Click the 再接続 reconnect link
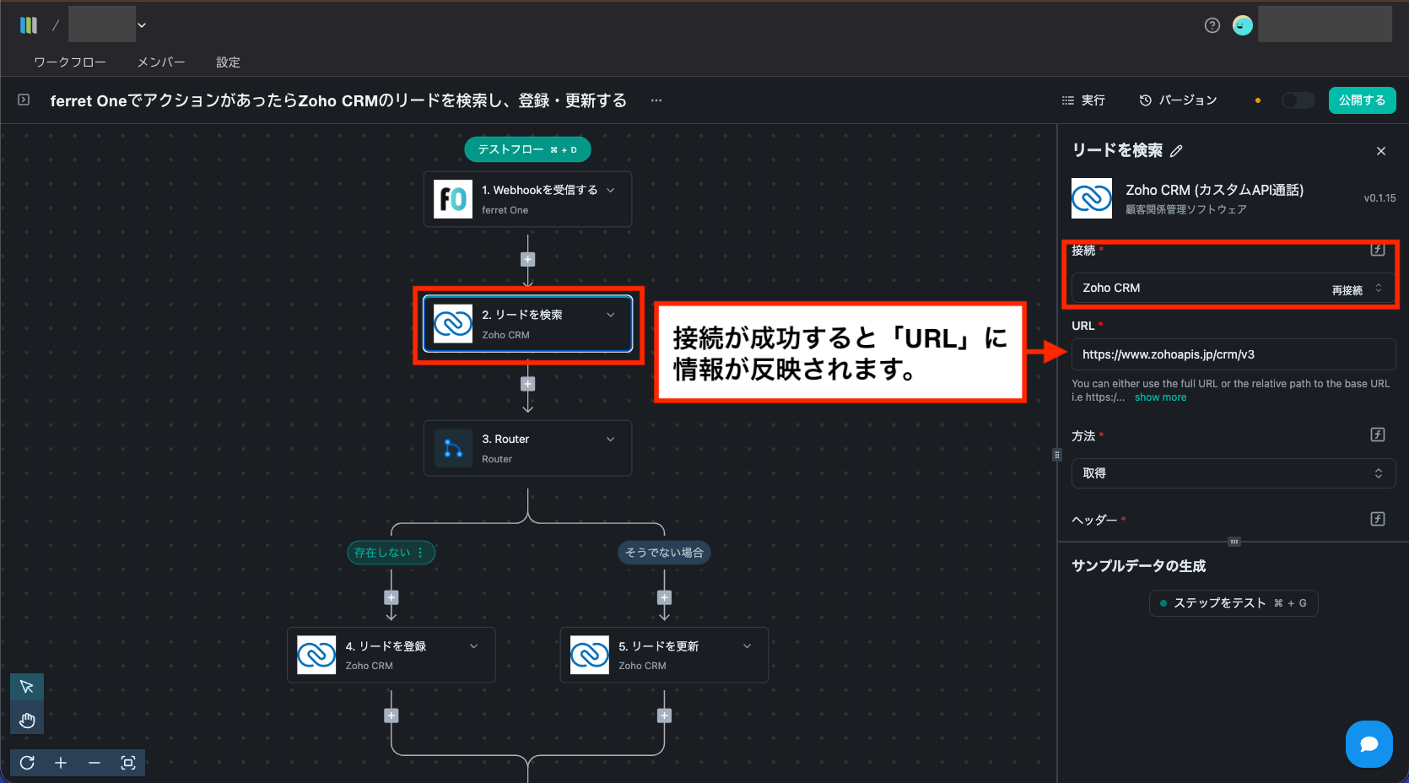The height and width of the screenshot is (783, 1409). [x=1347, y=290]
